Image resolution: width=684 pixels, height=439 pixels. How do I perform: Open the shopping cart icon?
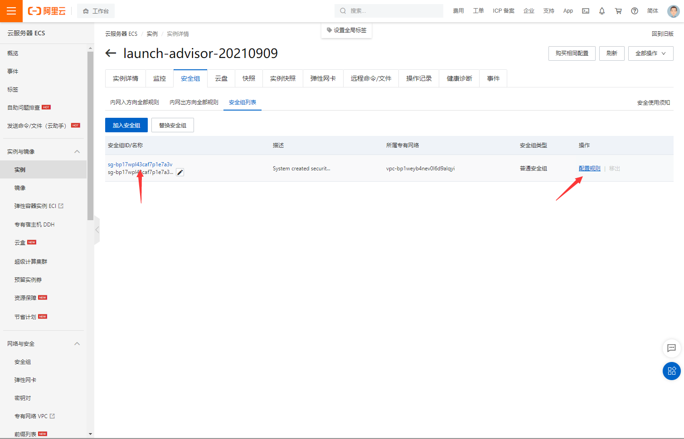618,10
